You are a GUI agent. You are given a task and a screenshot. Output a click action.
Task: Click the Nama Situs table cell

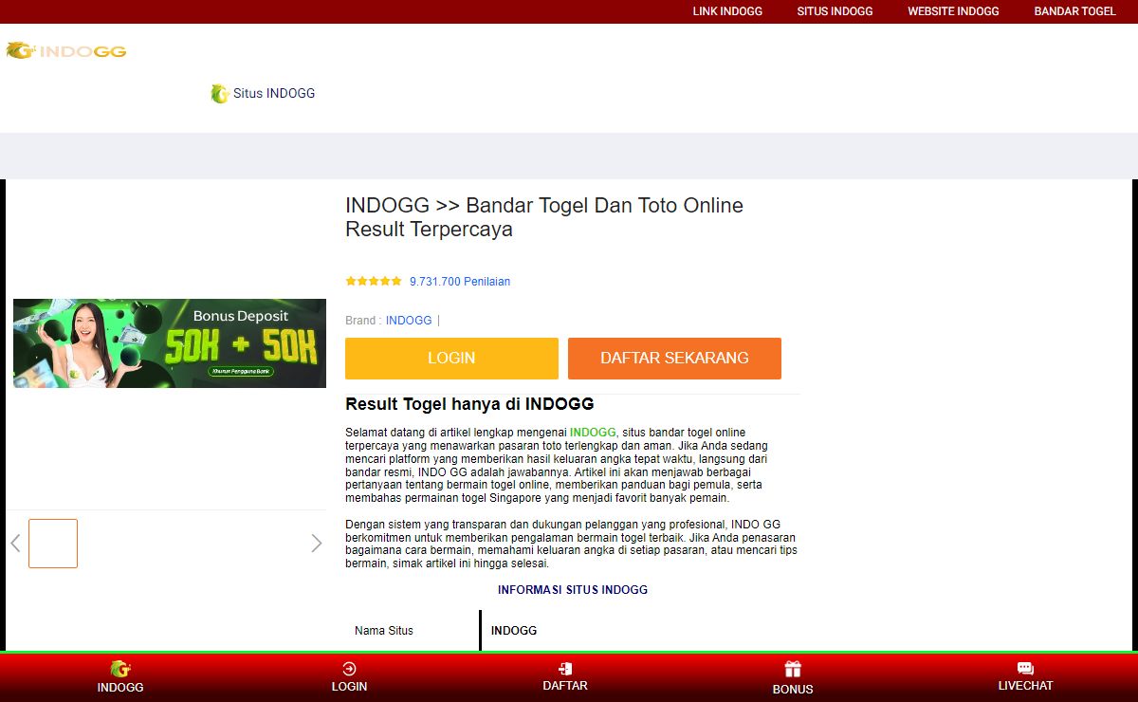pyautogui.click(x=413, y=631)
